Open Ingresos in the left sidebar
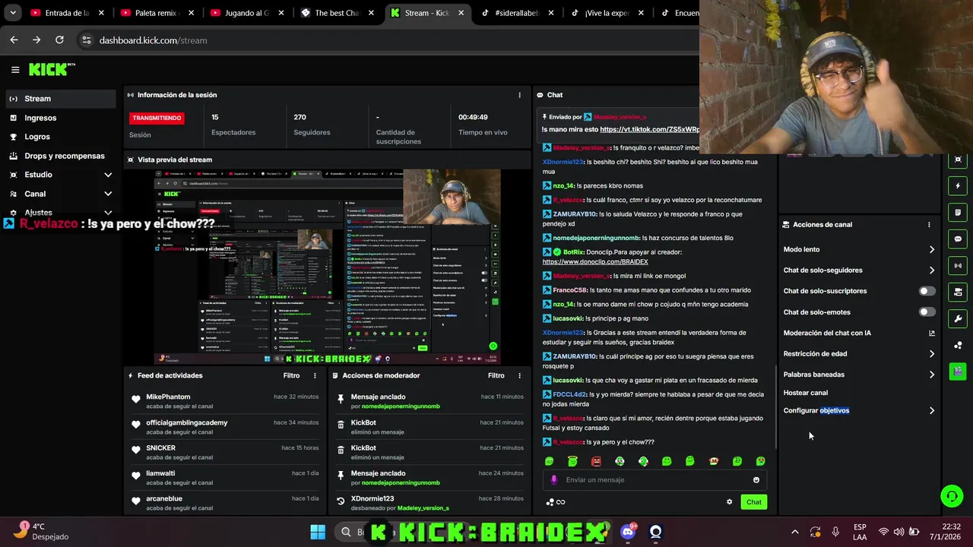The image size is (973, 547). point(61,118)
